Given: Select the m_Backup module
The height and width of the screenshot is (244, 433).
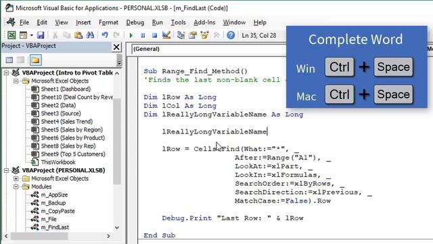Looking at the screenshot, I should pos(53,203).
